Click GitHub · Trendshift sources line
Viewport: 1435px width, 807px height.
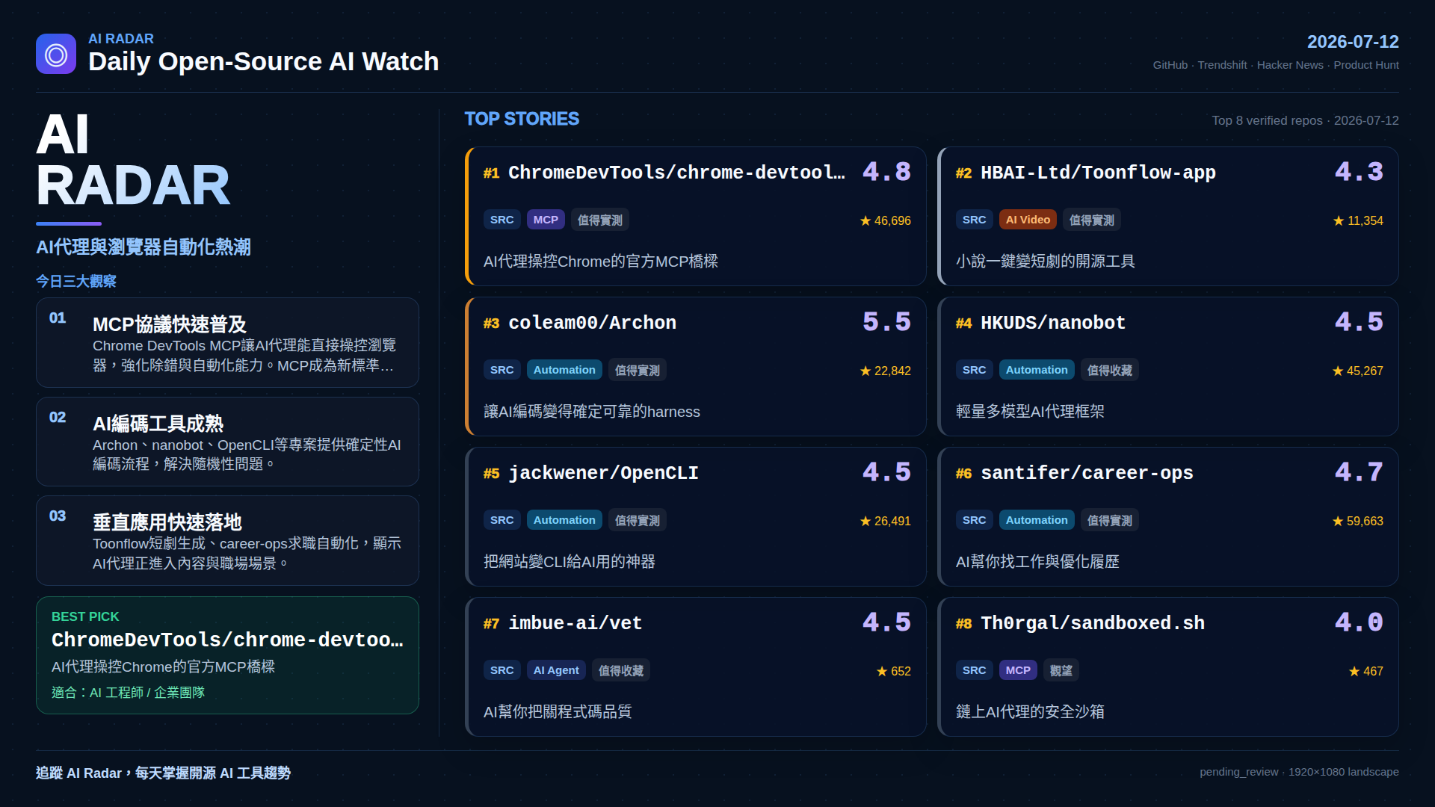pyautogui.click(x=1276, y=65)
